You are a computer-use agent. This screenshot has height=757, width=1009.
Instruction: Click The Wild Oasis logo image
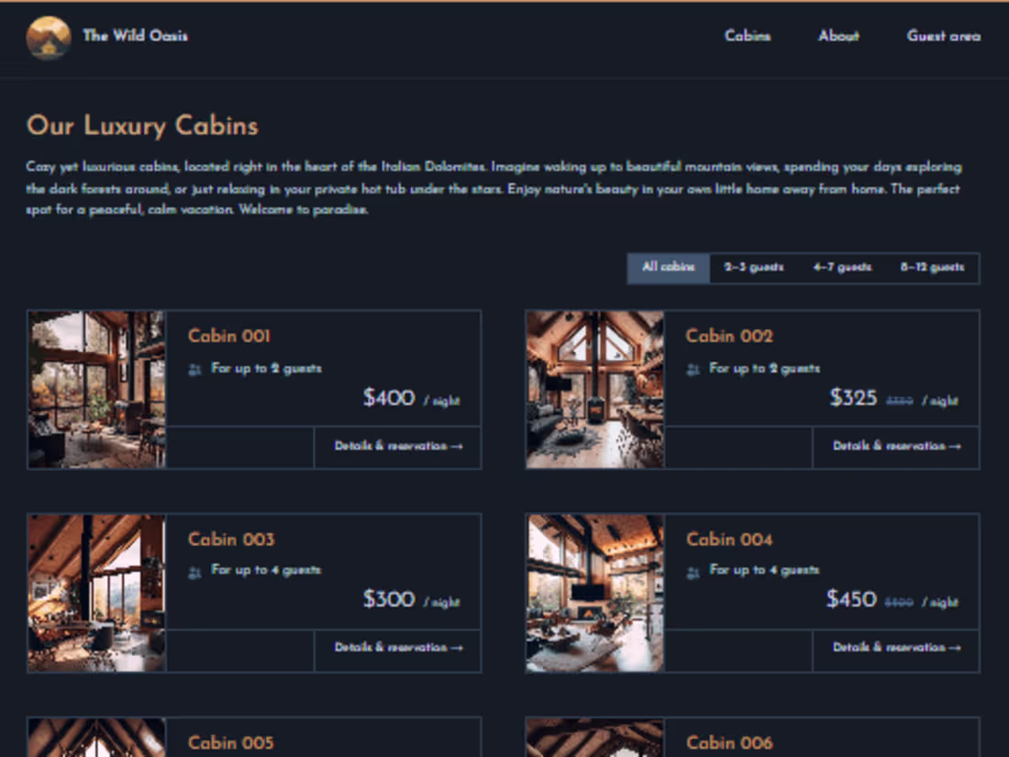(x=49, y=38)
